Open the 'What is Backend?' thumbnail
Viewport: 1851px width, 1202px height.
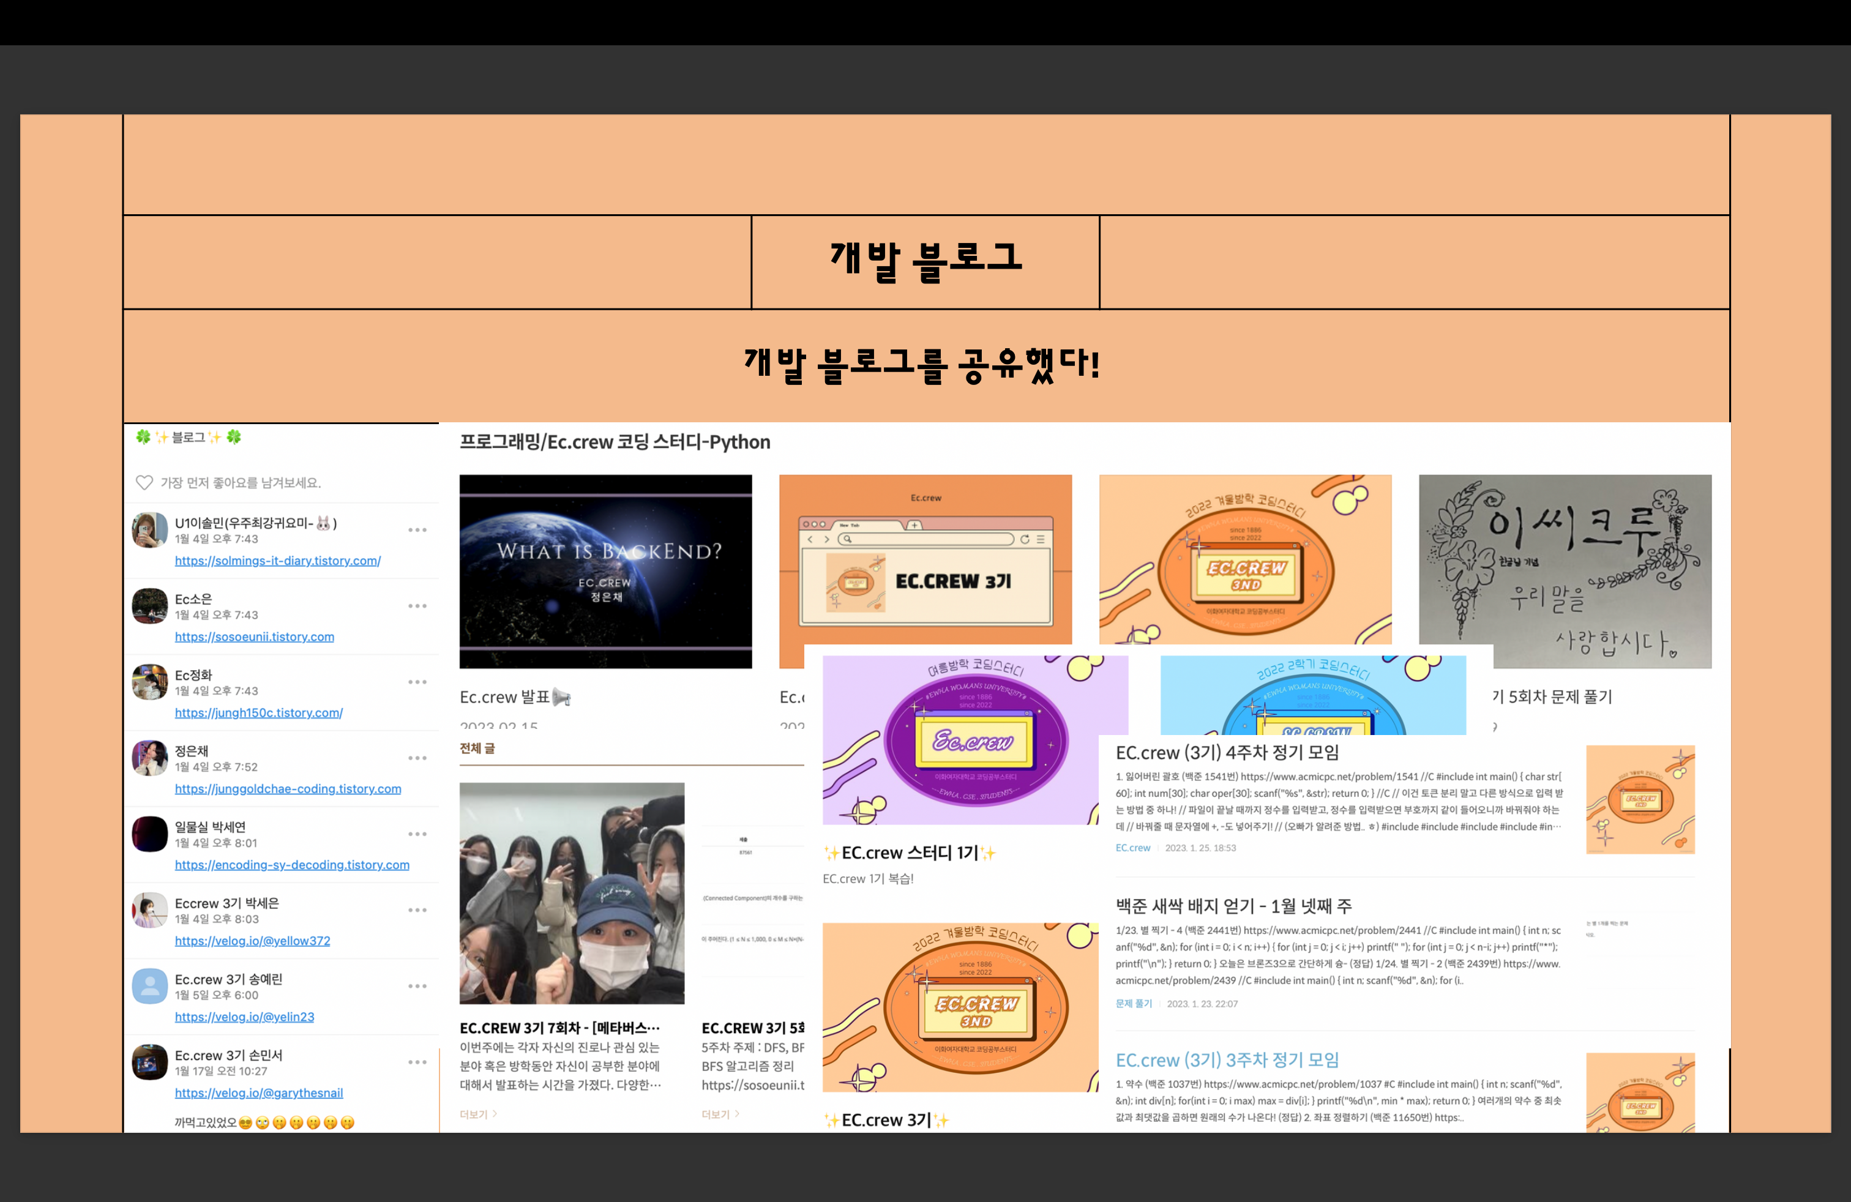click(x=605, y=572)
